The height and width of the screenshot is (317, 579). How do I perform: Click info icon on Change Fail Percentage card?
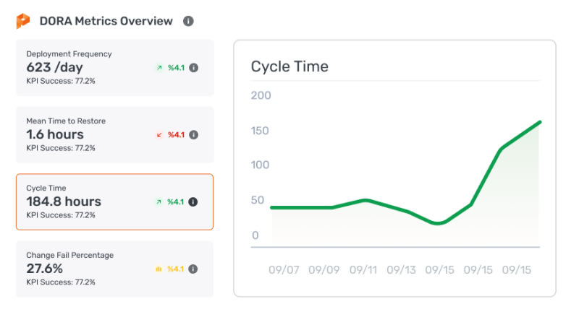[193, 269]
